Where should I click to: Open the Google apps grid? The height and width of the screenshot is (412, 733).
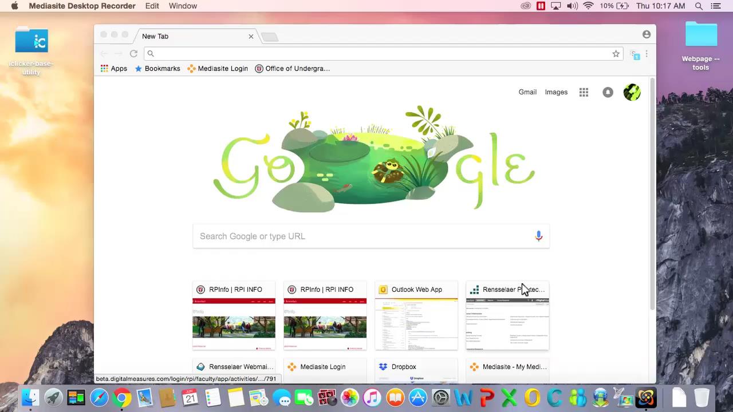click(584, 92)
